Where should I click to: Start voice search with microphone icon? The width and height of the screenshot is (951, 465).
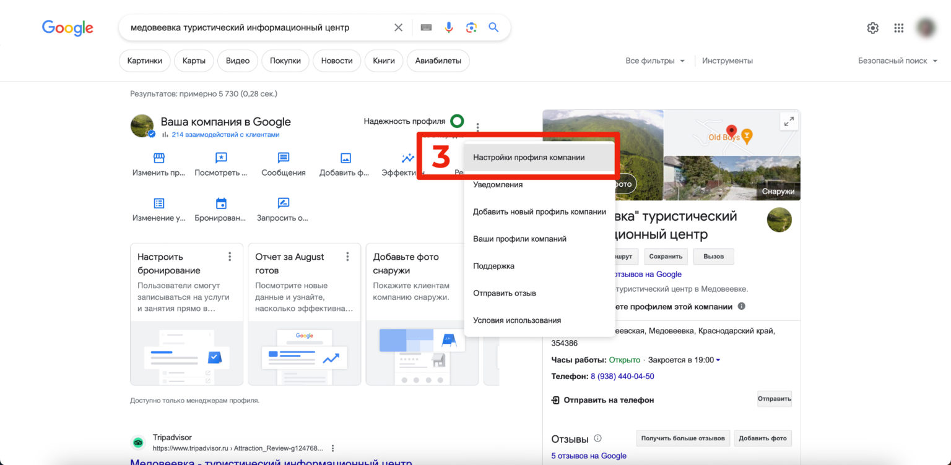[x=449, y=27]
